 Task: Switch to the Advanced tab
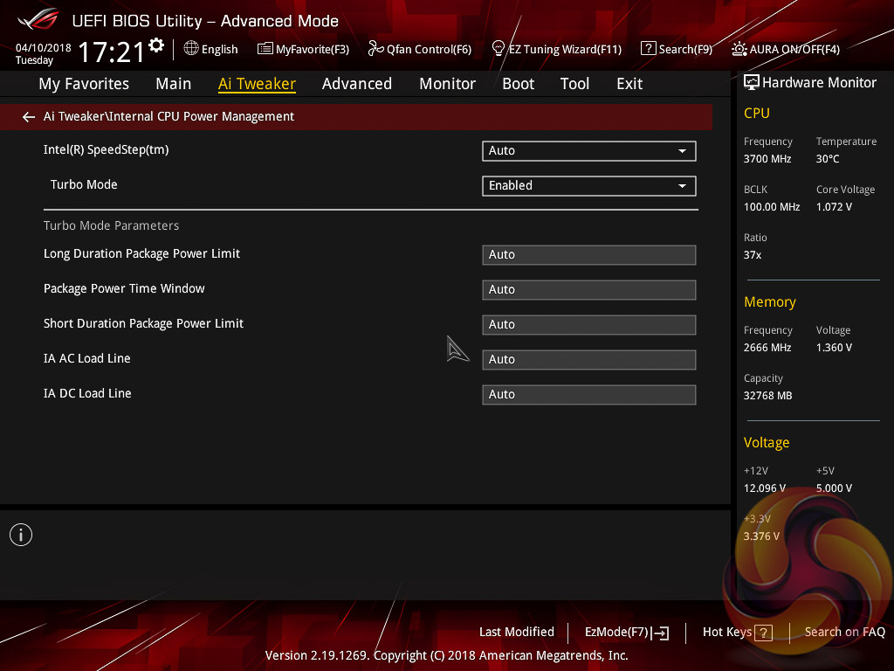(357, 84)
